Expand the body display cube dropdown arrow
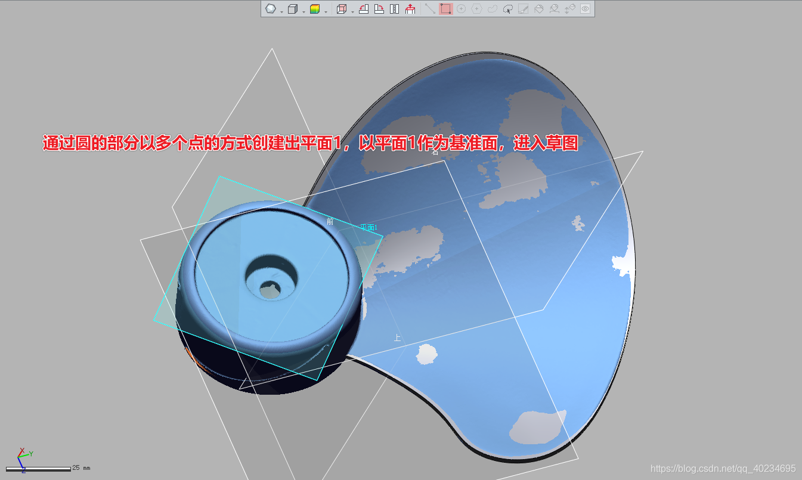The height and width of the screenshot is (480, 802). pos(304,11)
